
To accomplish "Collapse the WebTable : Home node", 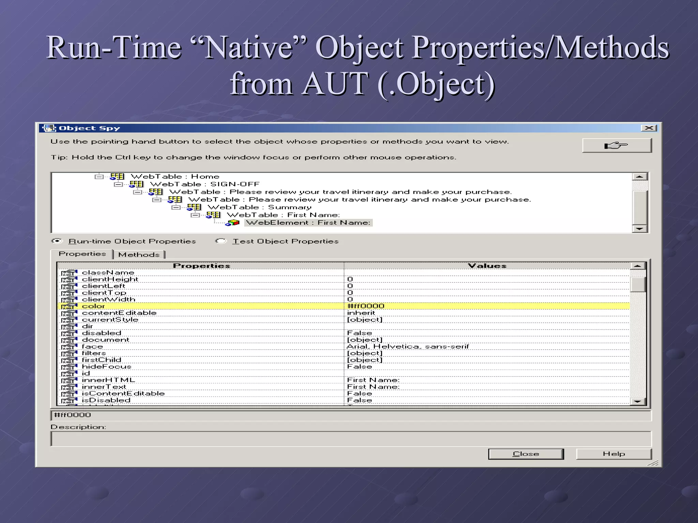I will coord(99,176).
